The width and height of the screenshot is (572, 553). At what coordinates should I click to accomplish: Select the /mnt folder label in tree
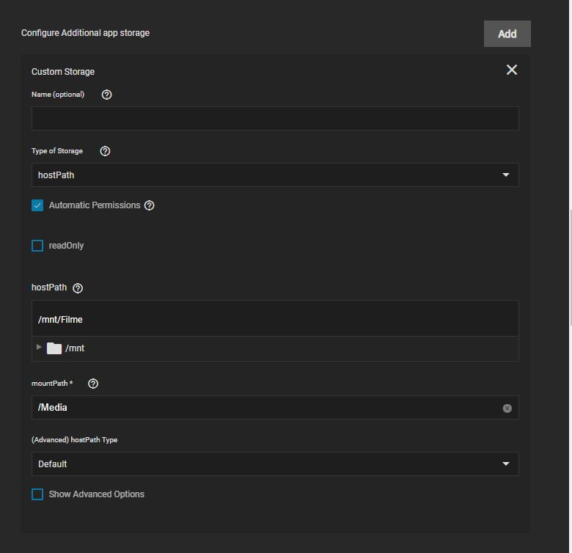(75, 348)
